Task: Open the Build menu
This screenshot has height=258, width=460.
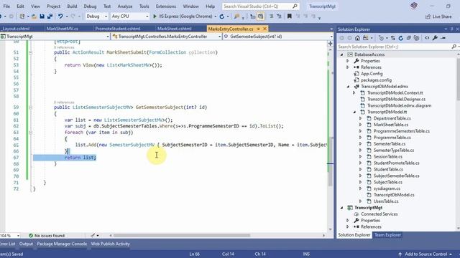Action: (x=72, y=6)
